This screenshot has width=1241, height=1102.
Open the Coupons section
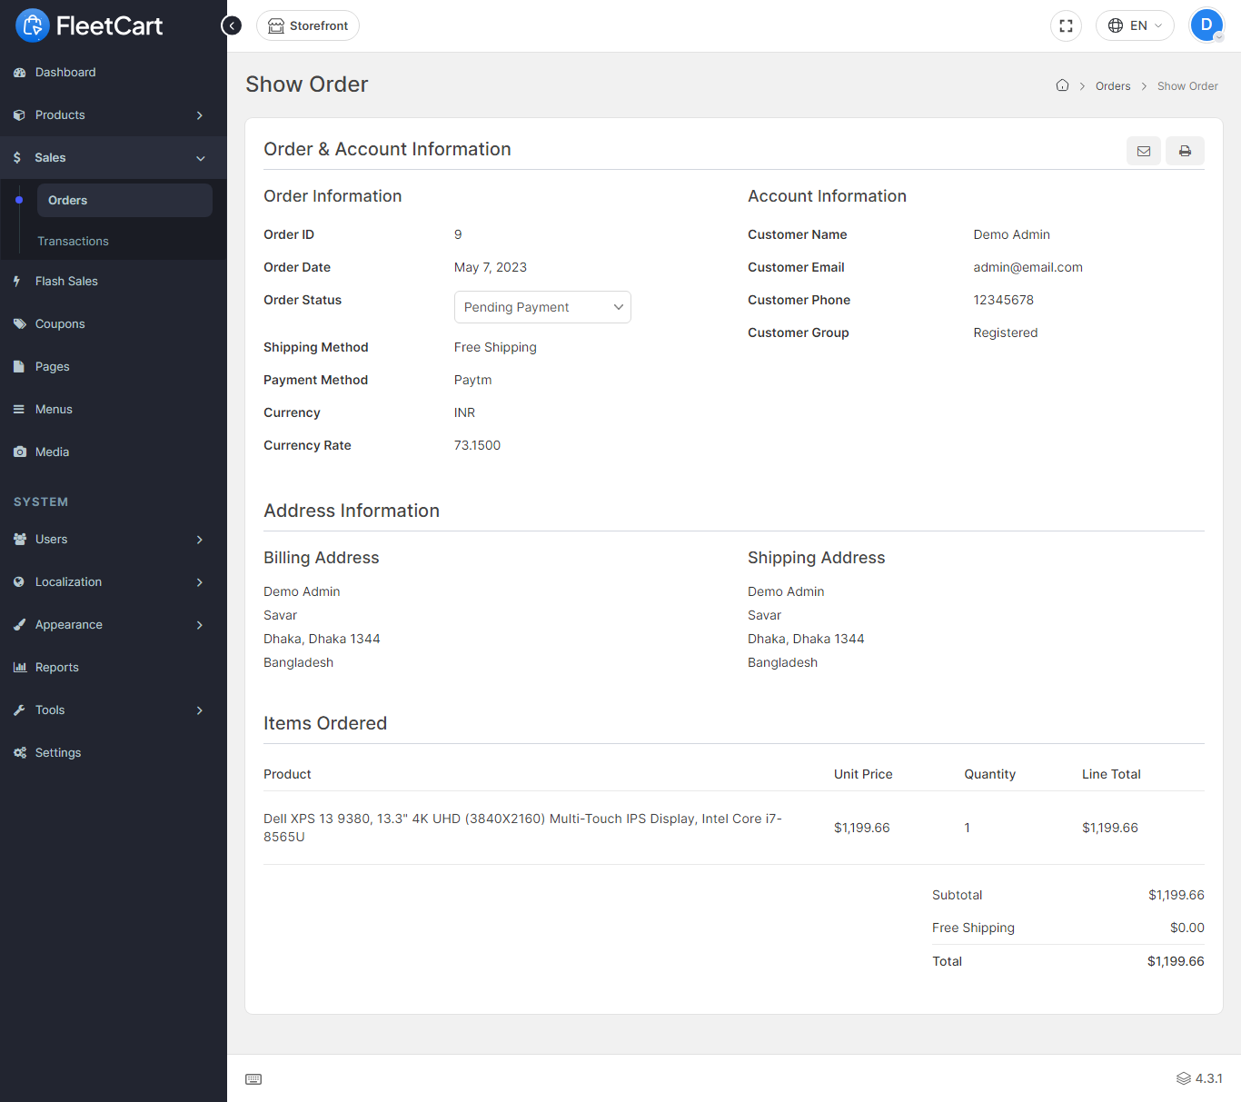coord(114,324)
